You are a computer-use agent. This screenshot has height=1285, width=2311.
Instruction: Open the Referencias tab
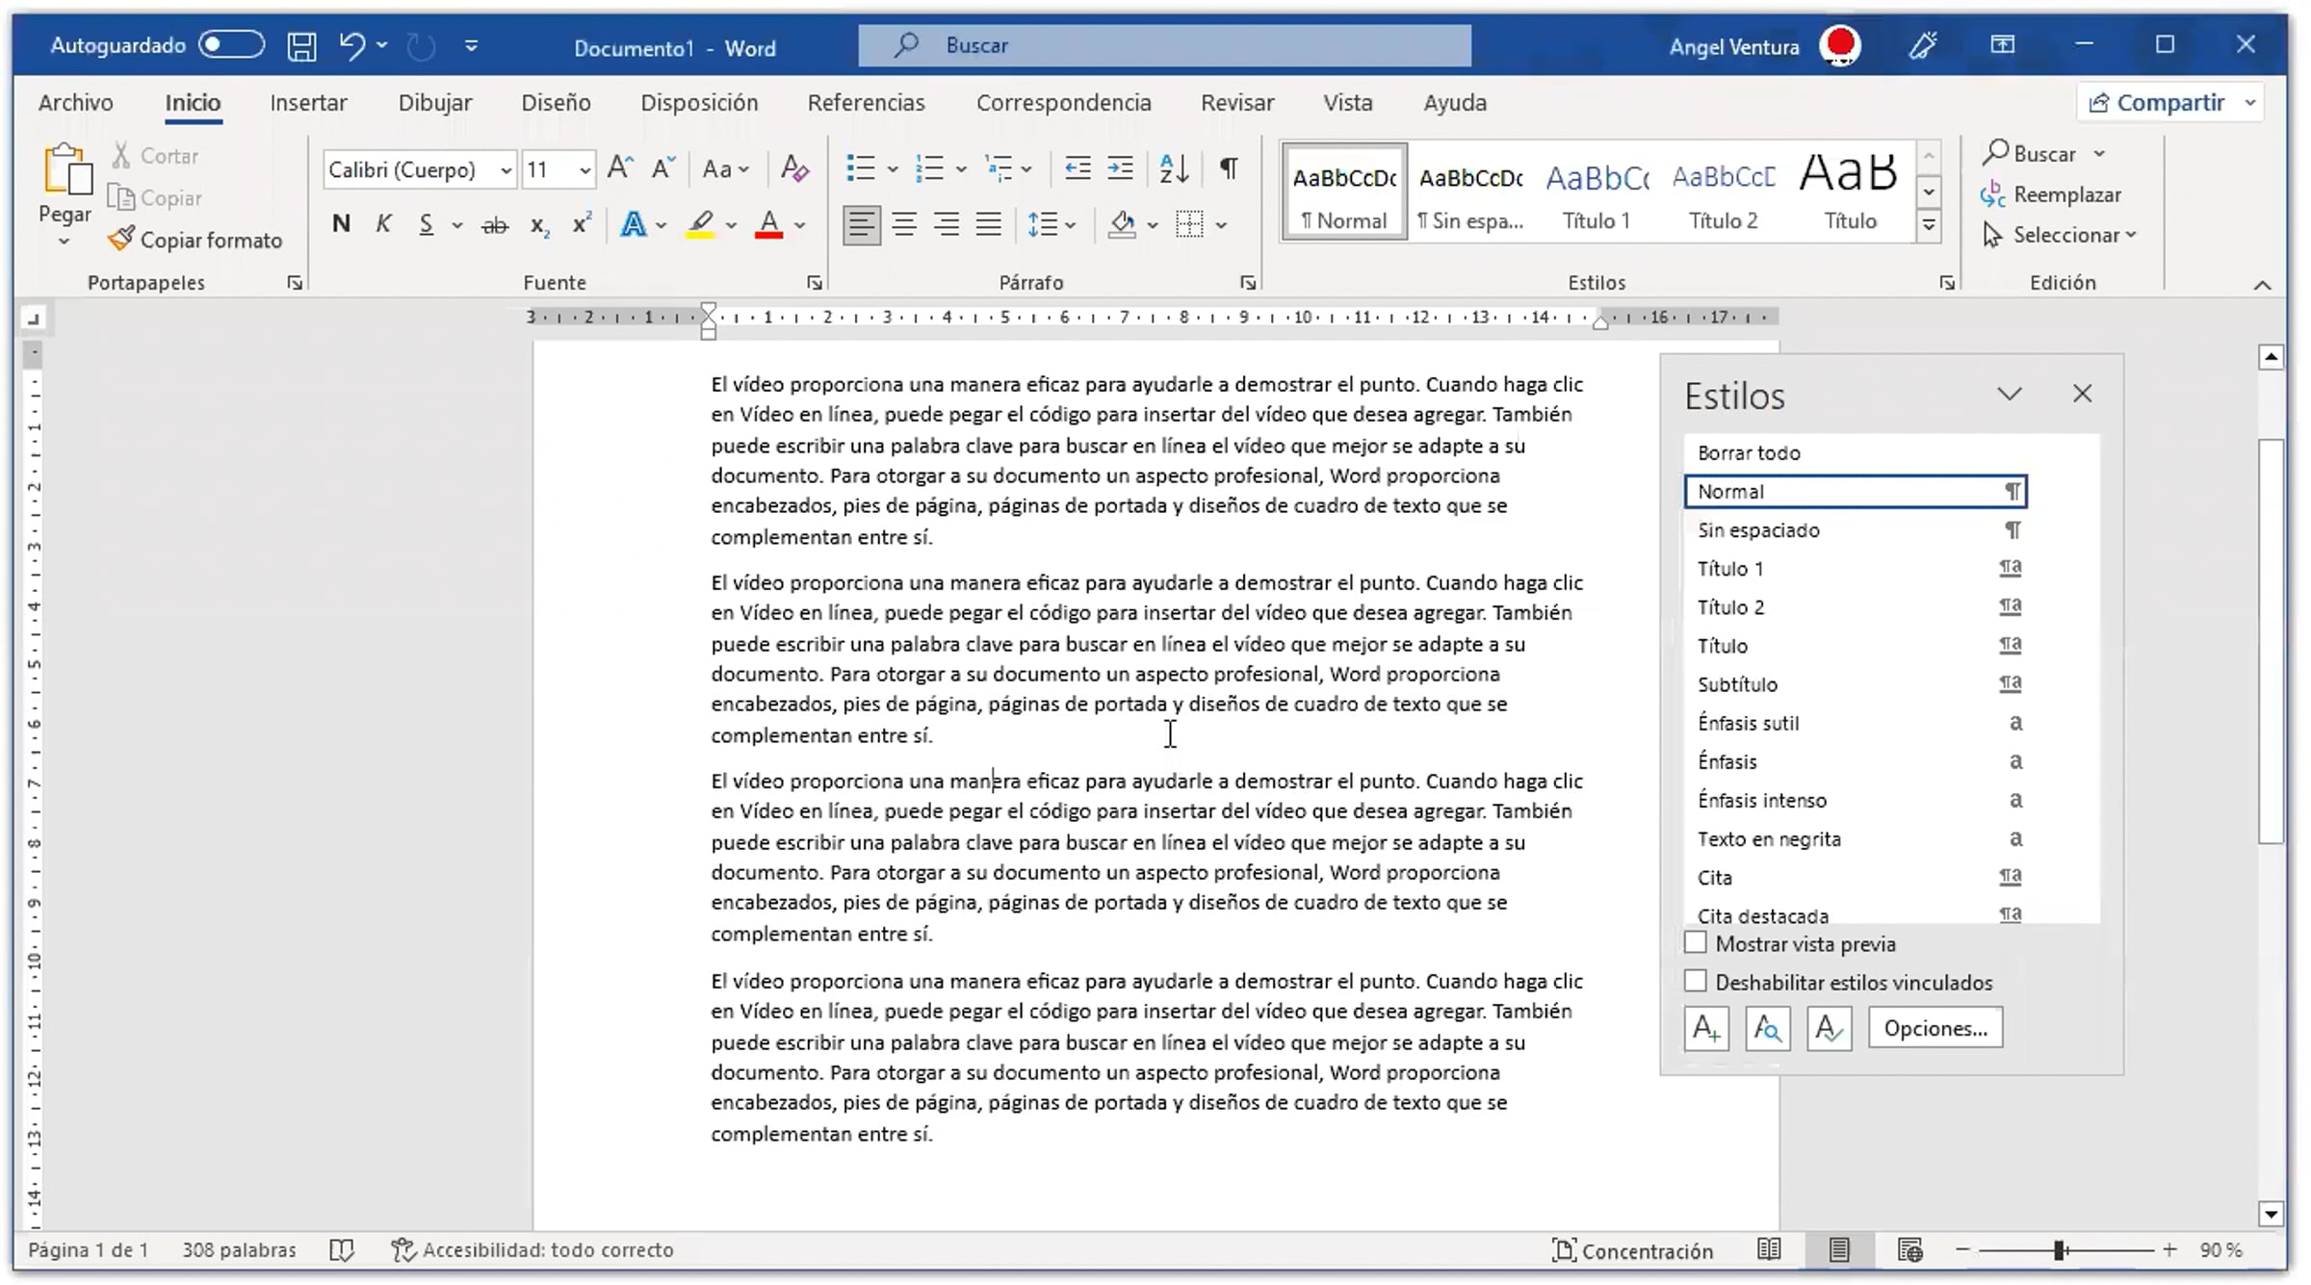coord(866,103)
